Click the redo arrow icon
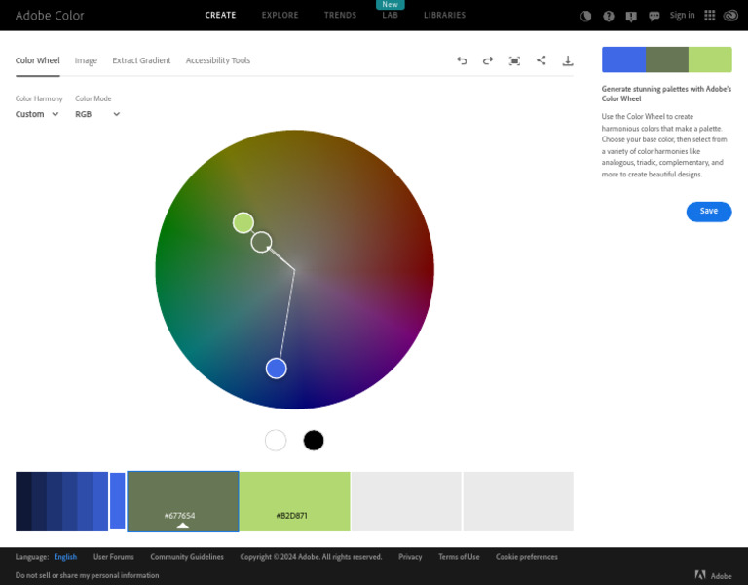 488,60
